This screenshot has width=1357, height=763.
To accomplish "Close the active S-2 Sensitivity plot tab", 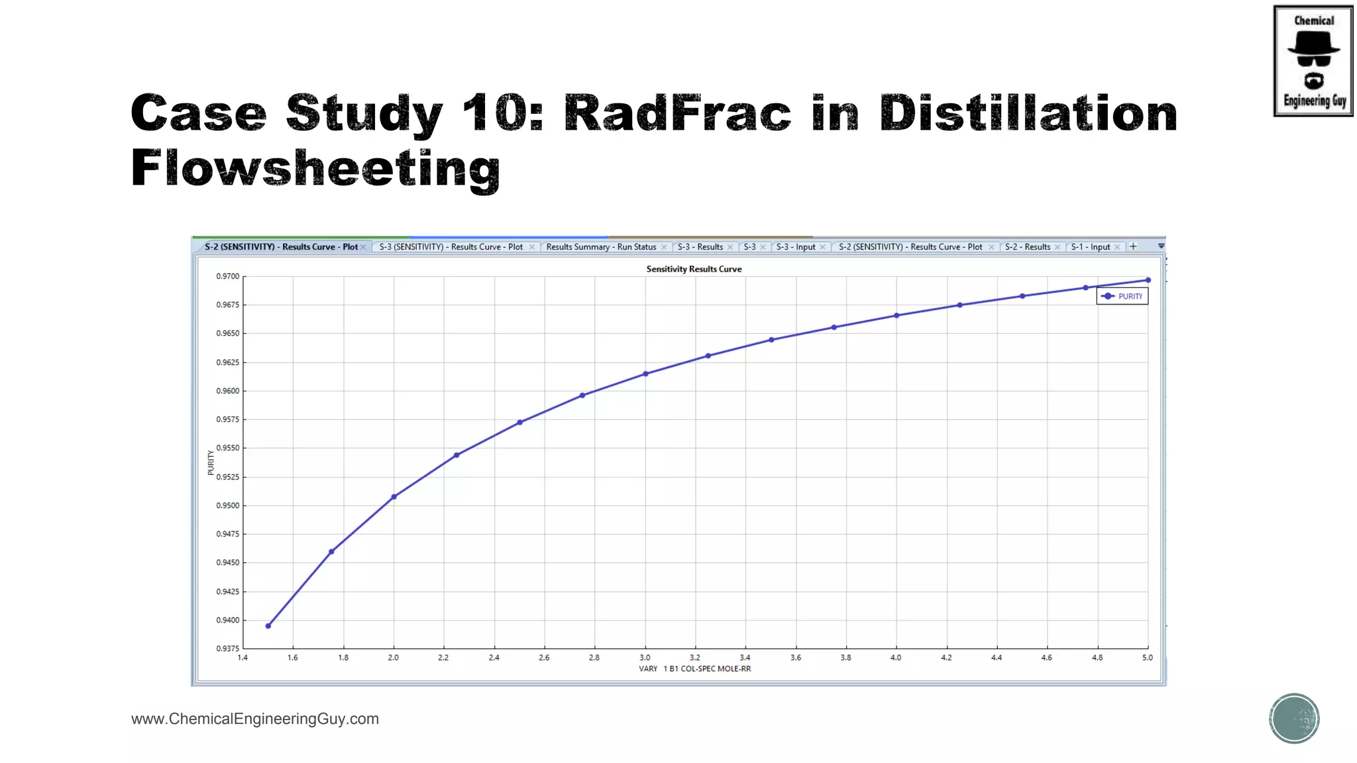I will coord(363,247).
